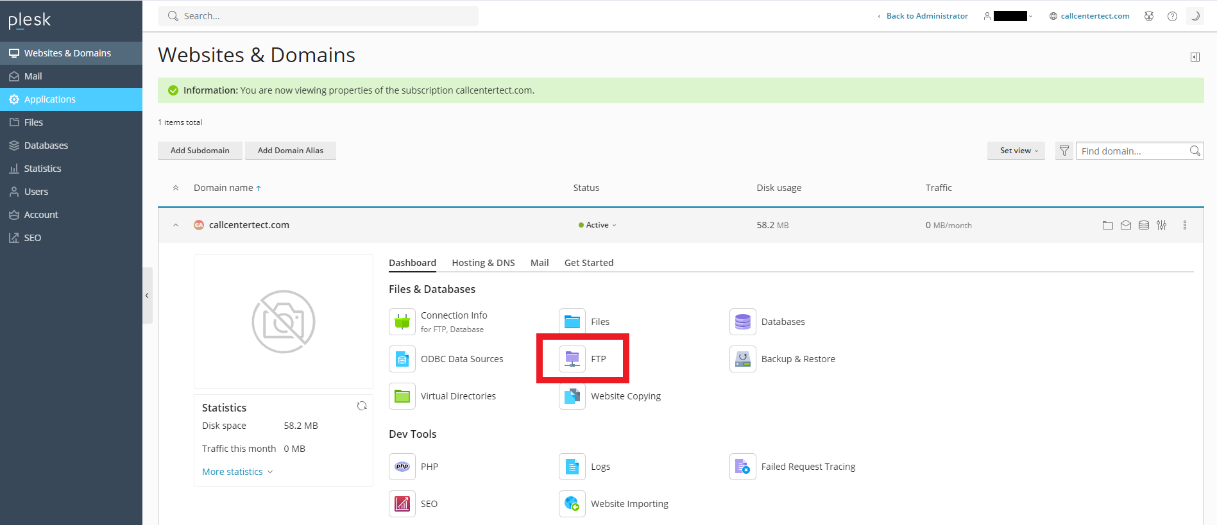The height and width of the screenshot is (525, 1217).
Task: Open the FTP icon in Files & Databases
Action: click(572, 359)
